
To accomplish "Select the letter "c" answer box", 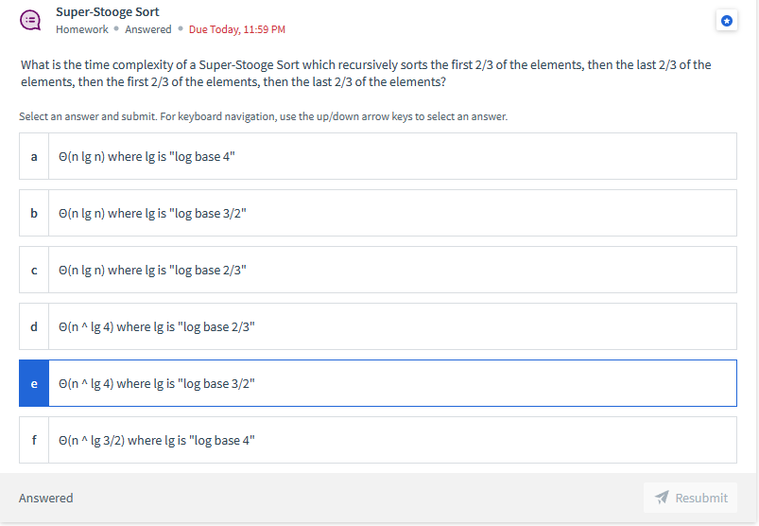I will [x=34, y=270].
